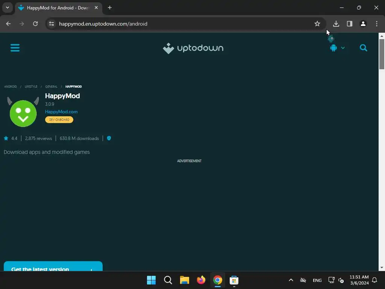This screenshot has width=385, height=289.
Task: Click the Chrome taskbar icon
Action: (x=218, y=280)
